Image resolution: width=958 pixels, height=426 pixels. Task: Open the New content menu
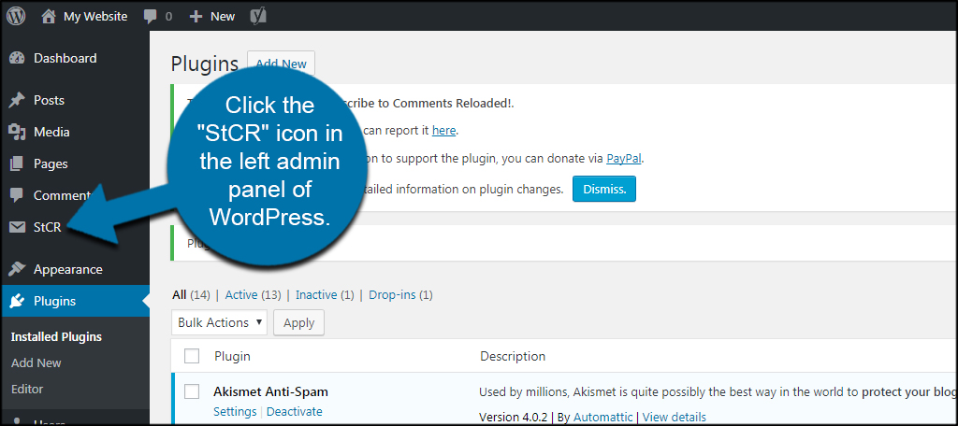pyautogui.click(x=212, y=17)
